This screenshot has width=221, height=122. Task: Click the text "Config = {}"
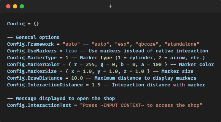pyautogui.click(x=23, y=24)
